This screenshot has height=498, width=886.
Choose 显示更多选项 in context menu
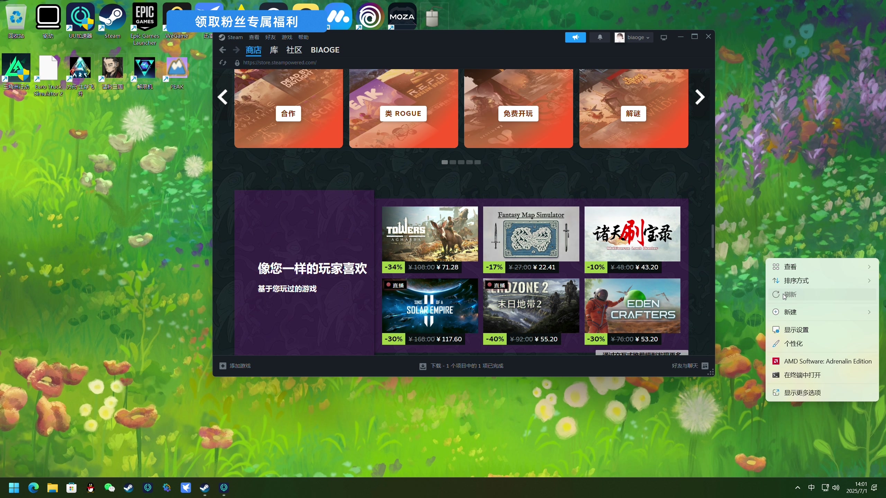(822, 393)
